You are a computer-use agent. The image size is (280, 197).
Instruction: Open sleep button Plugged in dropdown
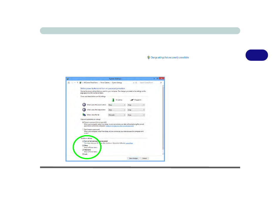pyautogui.click(x=136, y=110)
